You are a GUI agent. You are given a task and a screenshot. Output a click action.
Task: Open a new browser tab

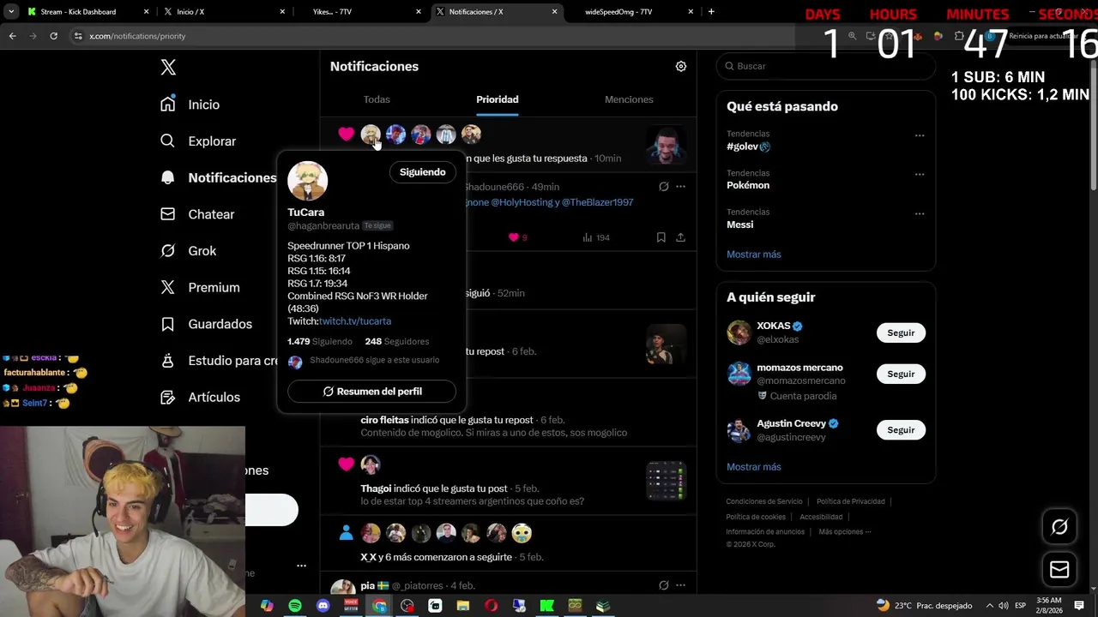tap(711, 12)
